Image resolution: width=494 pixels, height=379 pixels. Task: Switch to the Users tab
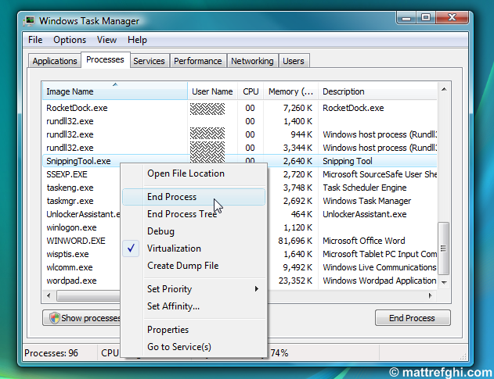294,61
